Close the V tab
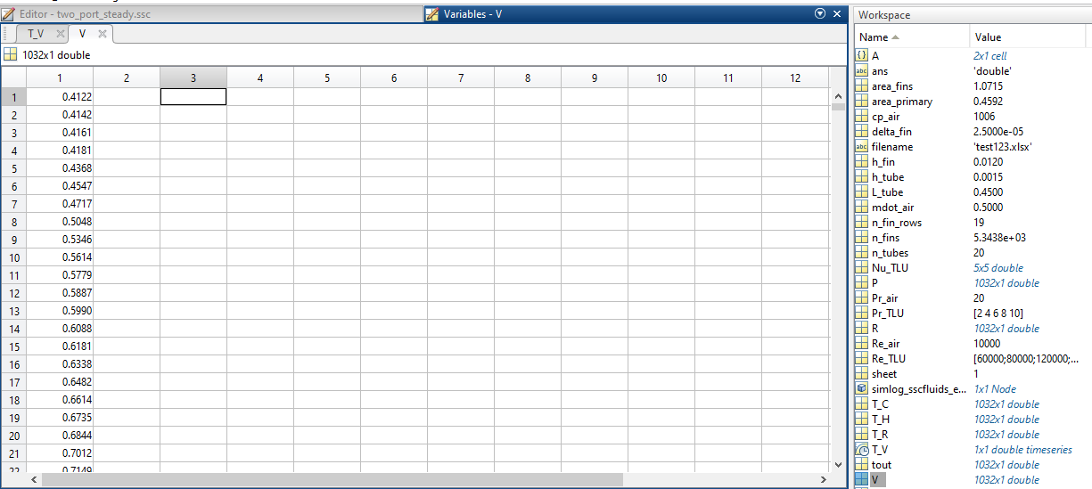Image resolution: width=1092 pixels, height=489 pixels. [x=103, y=34]
